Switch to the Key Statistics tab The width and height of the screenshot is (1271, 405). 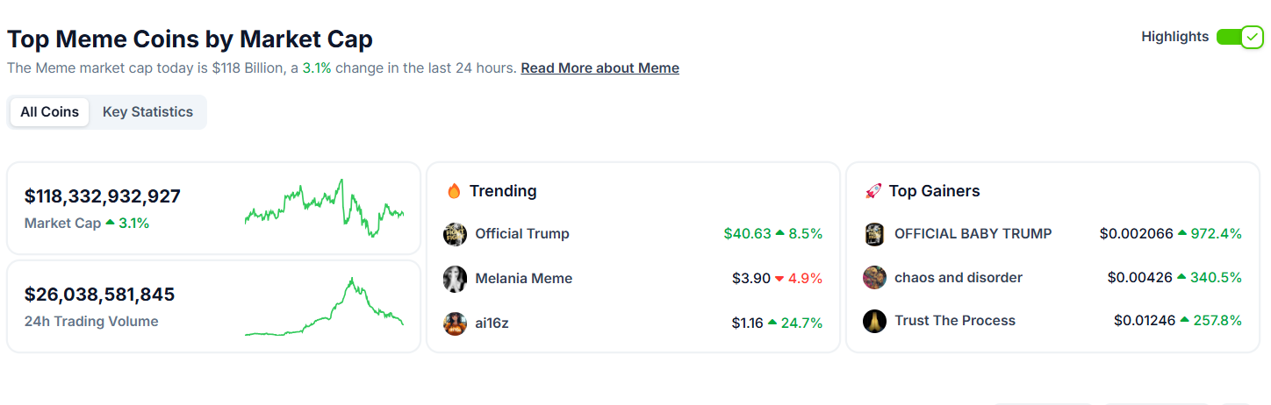point(147,112)
